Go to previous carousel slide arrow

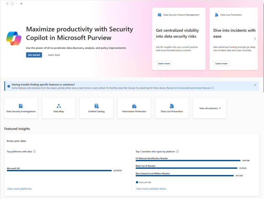8,3
